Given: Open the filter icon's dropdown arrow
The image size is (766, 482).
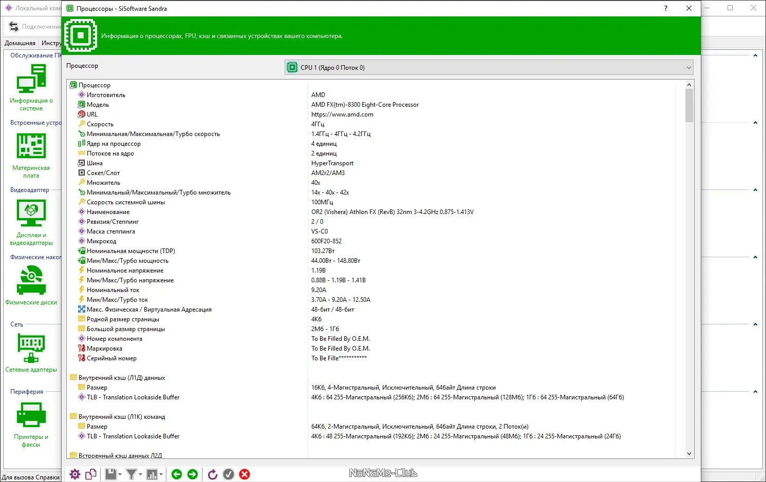Looking at the screenshot, I should coord(141,474).
